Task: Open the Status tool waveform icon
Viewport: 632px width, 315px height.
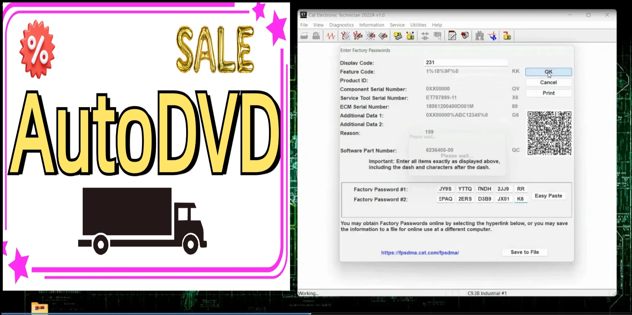Action: tap(330, 36)
